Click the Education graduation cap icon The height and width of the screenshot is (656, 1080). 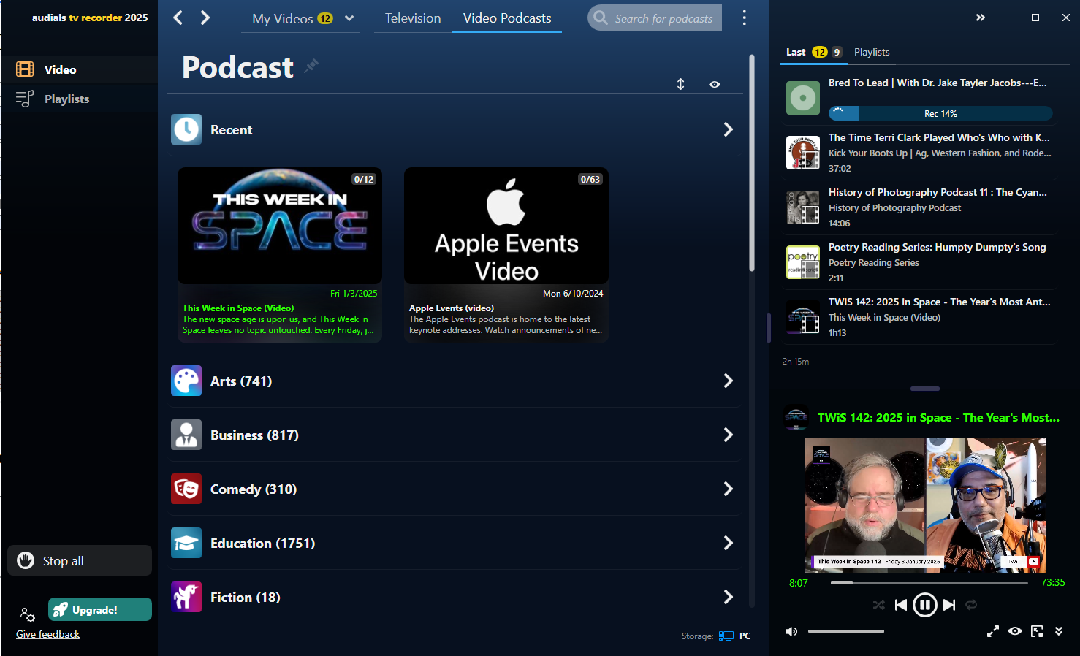point(186,543)
